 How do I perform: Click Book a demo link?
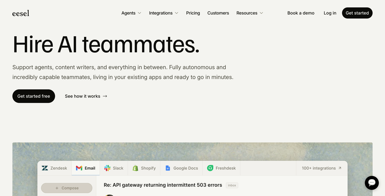(301, 13)
